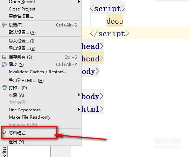189x157 pixels.
Task: Open the Favorites side tab
Action: tap(4, 152)
